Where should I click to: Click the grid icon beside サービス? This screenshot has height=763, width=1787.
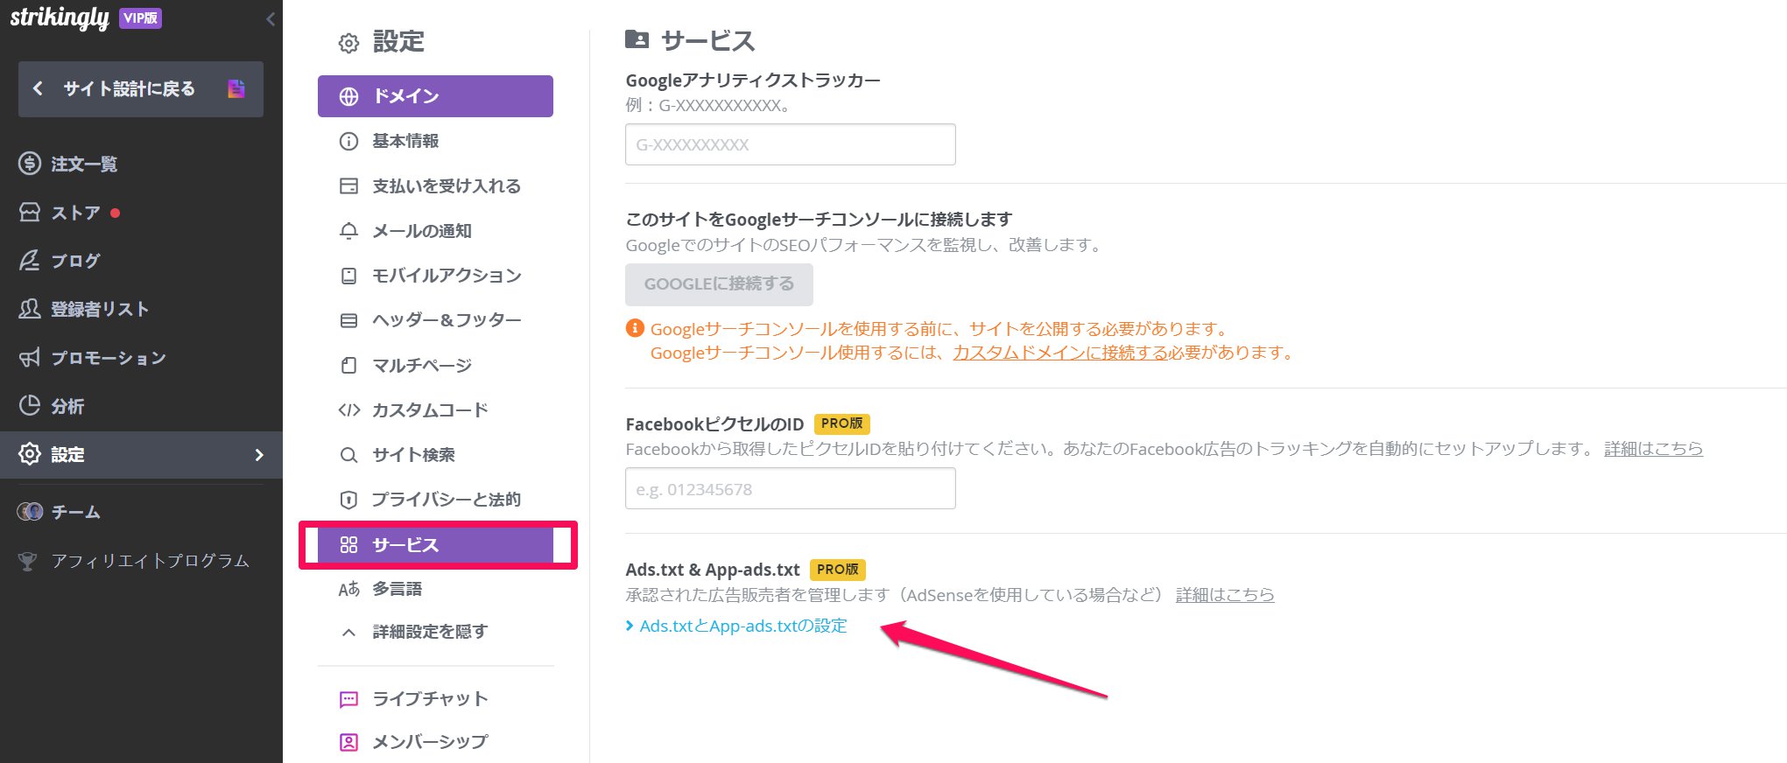point(348,544)
